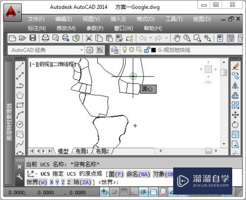Open the Layer Properties Manager icon
Image resolution: width=246 pixels, height=200 pixels.
(x=115, y=50)
